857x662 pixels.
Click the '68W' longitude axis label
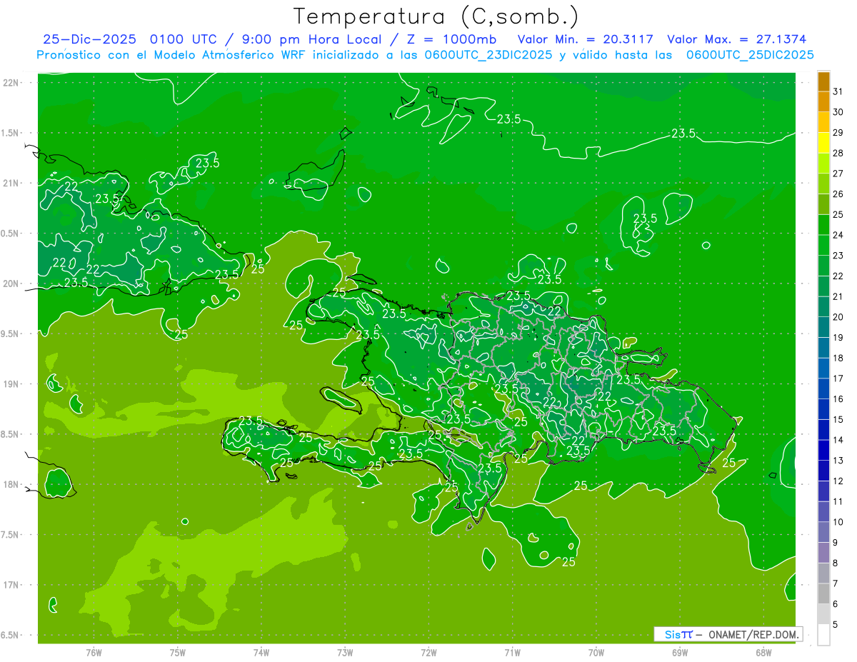(763, 652)
